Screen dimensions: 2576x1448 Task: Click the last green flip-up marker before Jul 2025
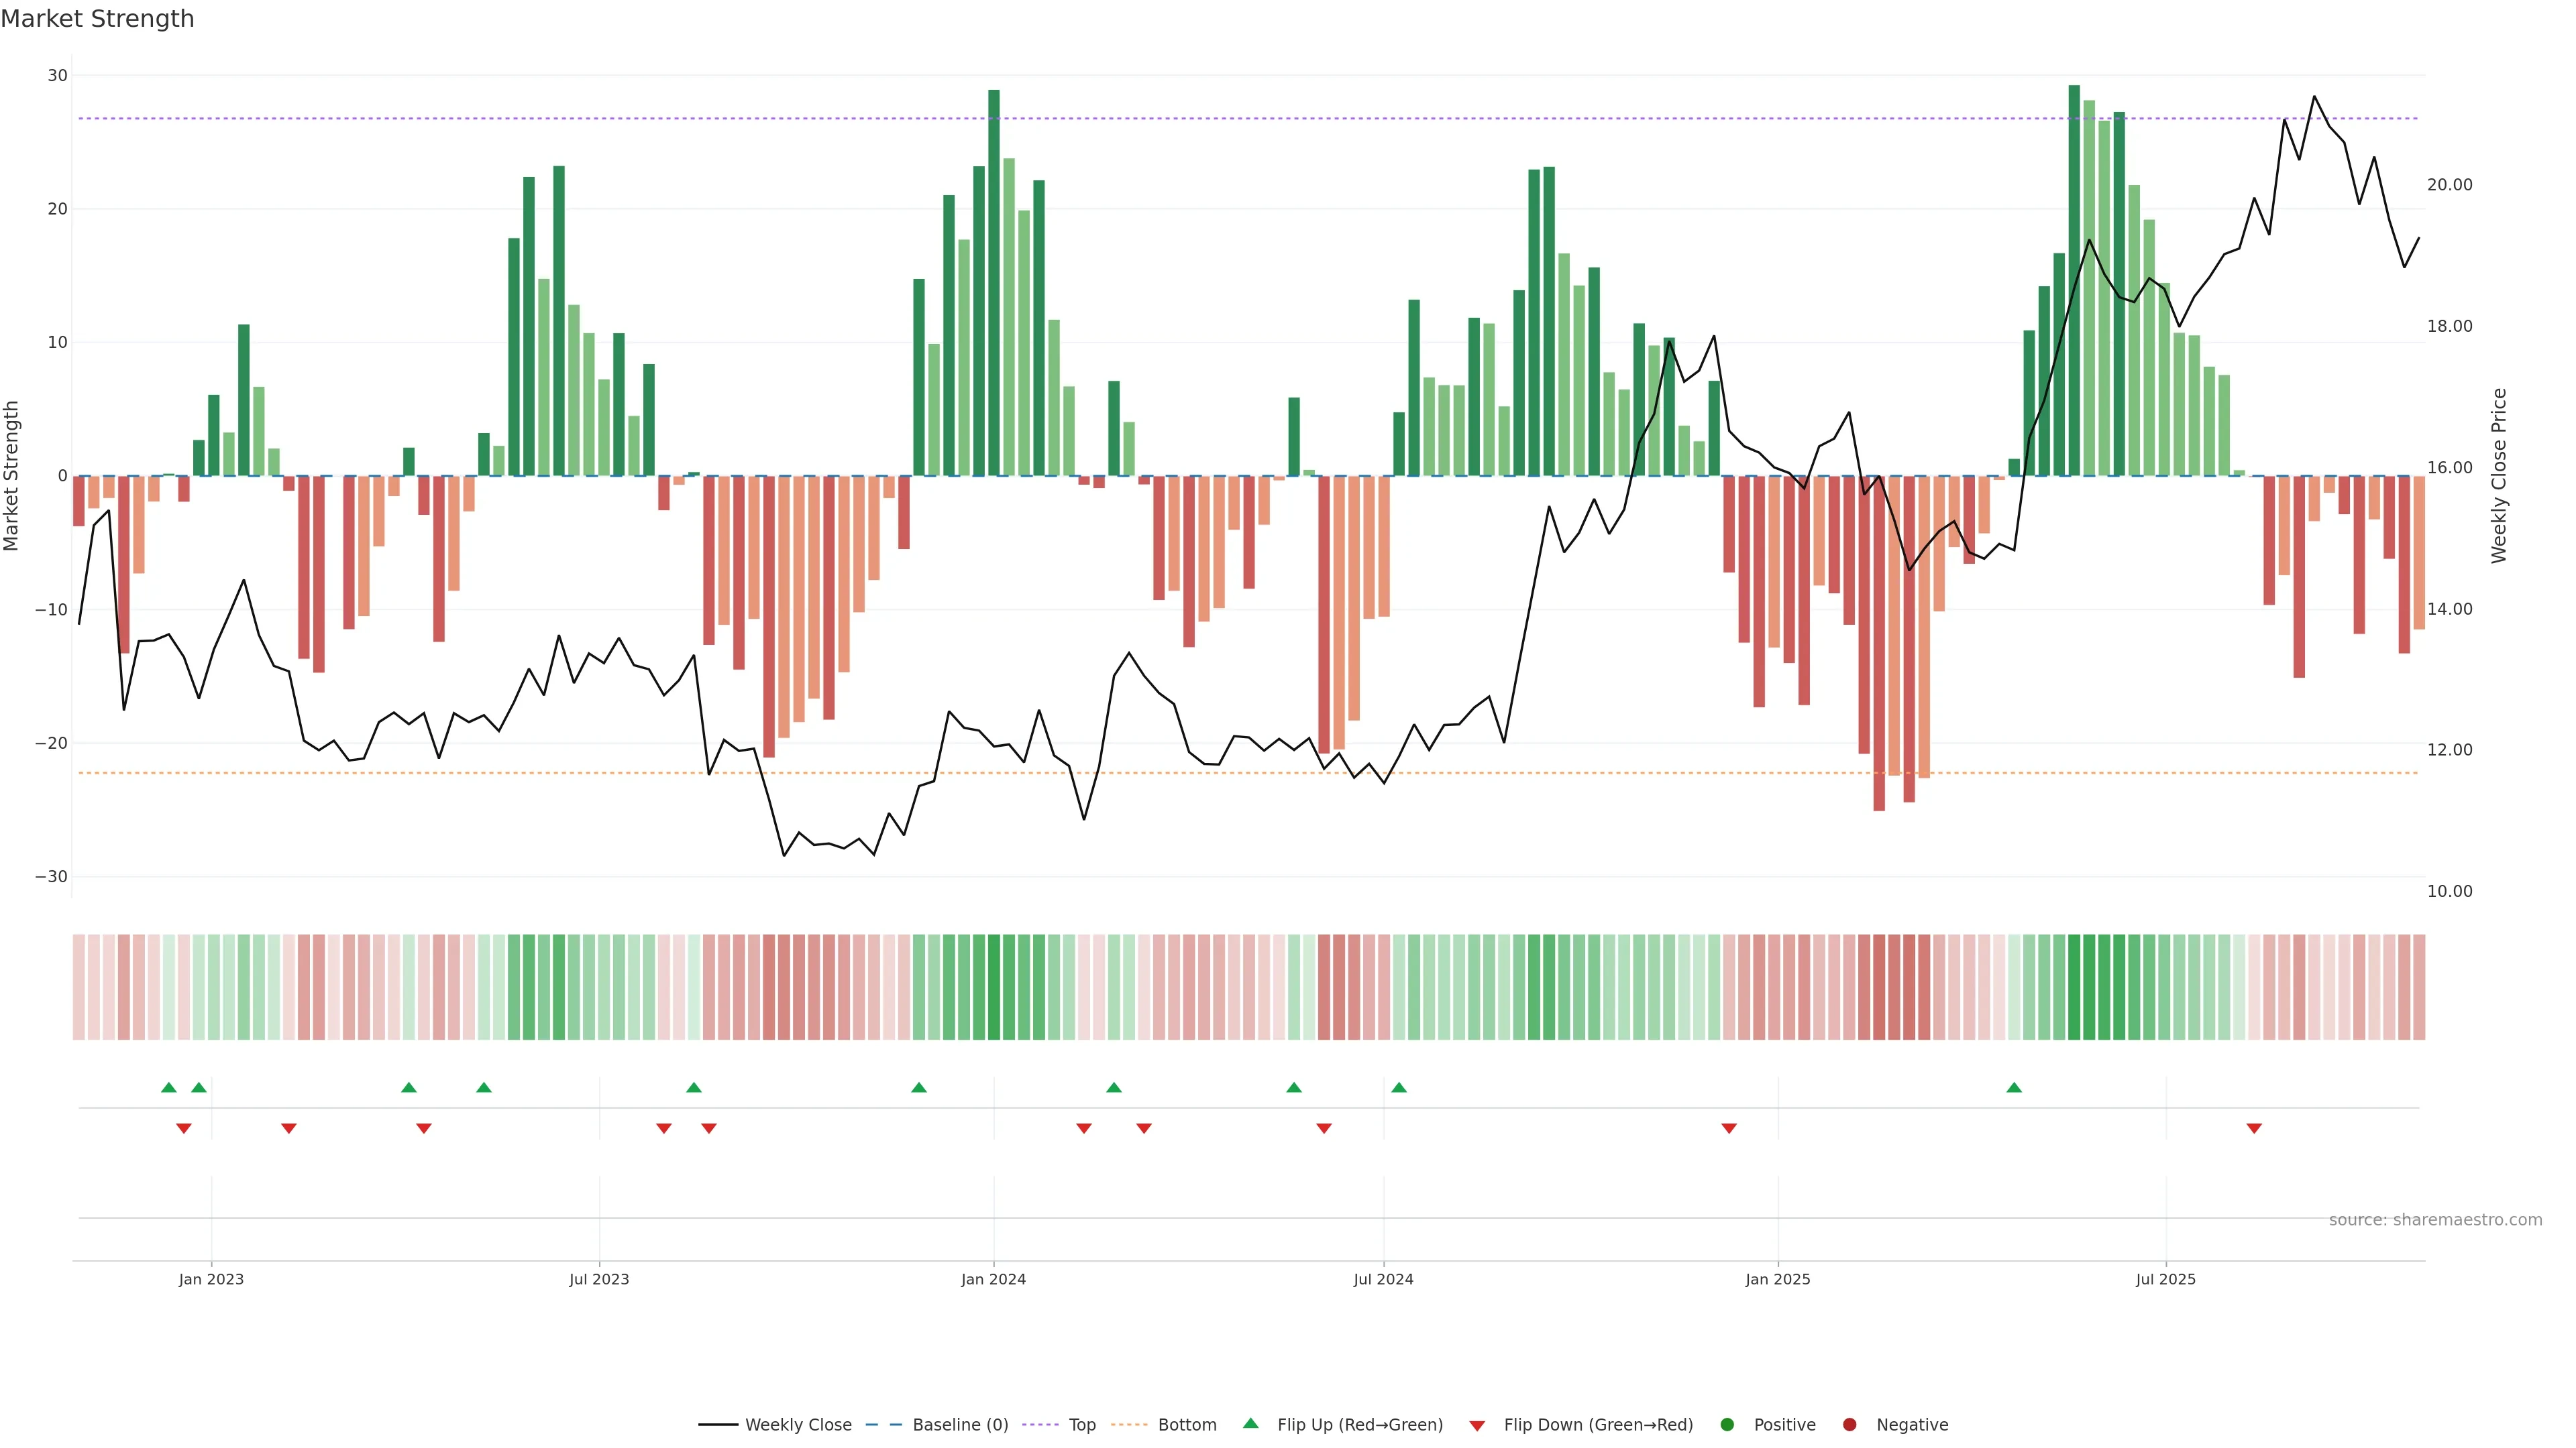[2014, 1087]
